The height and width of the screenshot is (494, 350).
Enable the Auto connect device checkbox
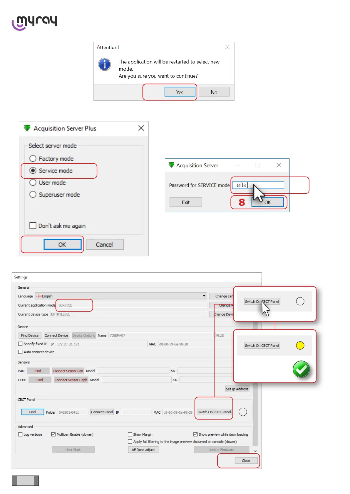click(20, 352)
